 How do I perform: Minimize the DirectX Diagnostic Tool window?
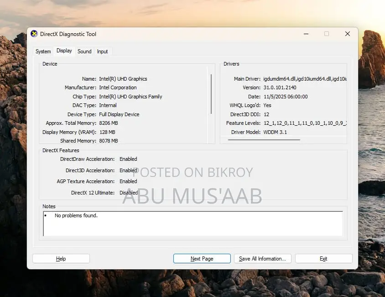click(306, 34)
